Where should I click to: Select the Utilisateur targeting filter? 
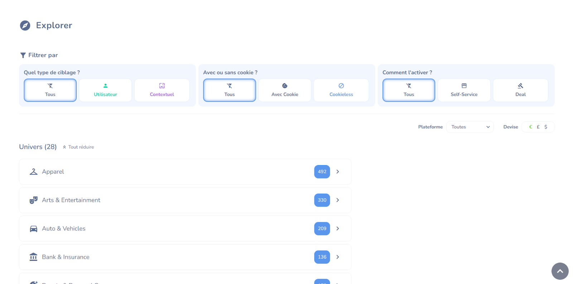(x=105, y=90)
